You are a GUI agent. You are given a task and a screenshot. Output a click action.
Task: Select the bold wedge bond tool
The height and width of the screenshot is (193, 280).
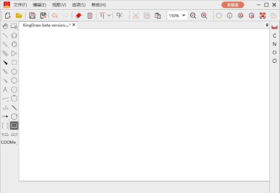point(5,62)
